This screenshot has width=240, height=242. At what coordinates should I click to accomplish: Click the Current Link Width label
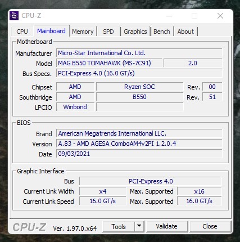(x=49, y=191)
